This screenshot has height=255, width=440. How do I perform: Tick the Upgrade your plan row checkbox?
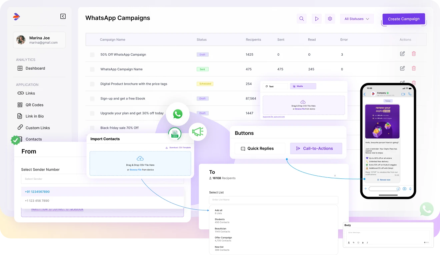(x=92, y=113)
